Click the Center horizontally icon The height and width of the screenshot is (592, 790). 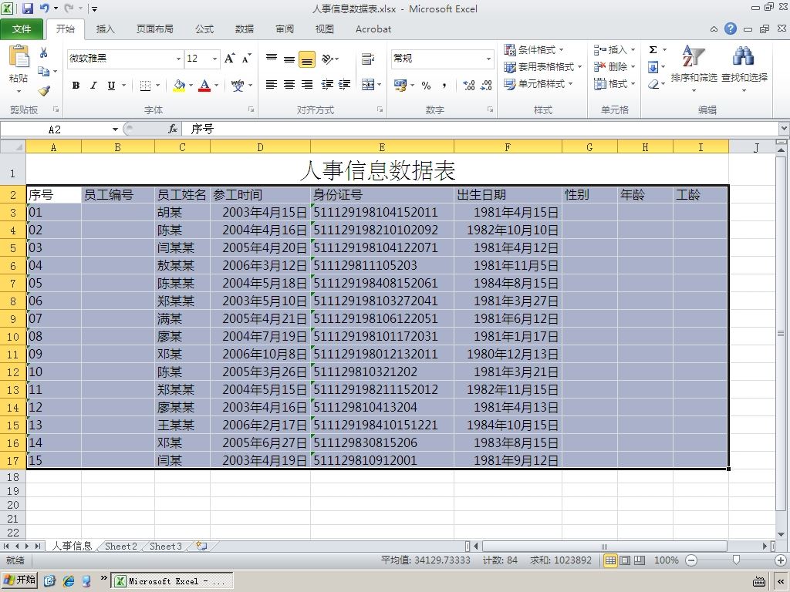pos(289,85)
